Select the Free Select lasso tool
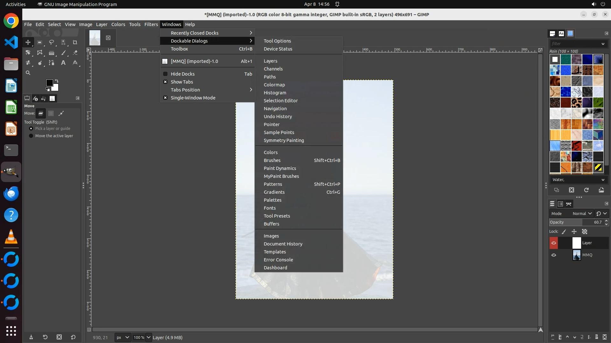The height and width of the screenshot is (343, 611). coord(51,42)
